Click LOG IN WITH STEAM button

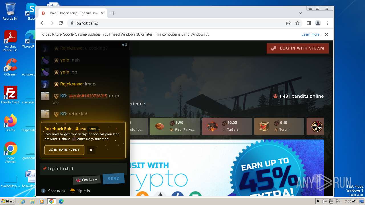tap(297, 48)
